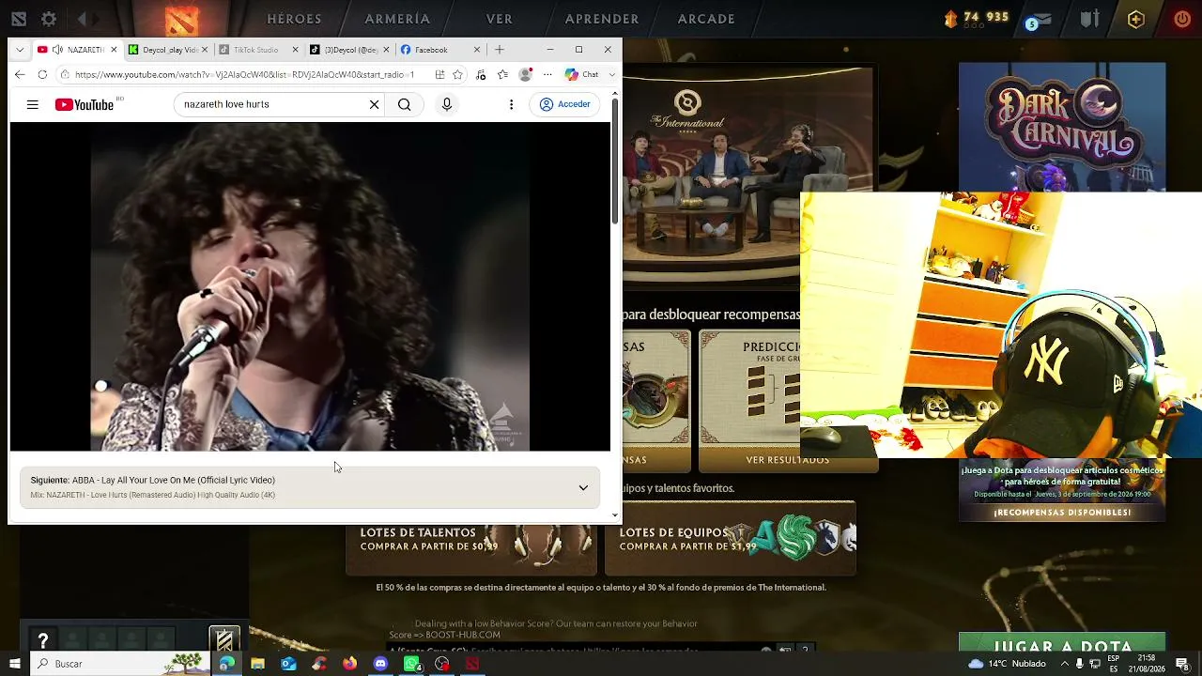Open the Copilot Chat button
Viewport: 1202px width, 676px height.
click(x=582, y=74)
